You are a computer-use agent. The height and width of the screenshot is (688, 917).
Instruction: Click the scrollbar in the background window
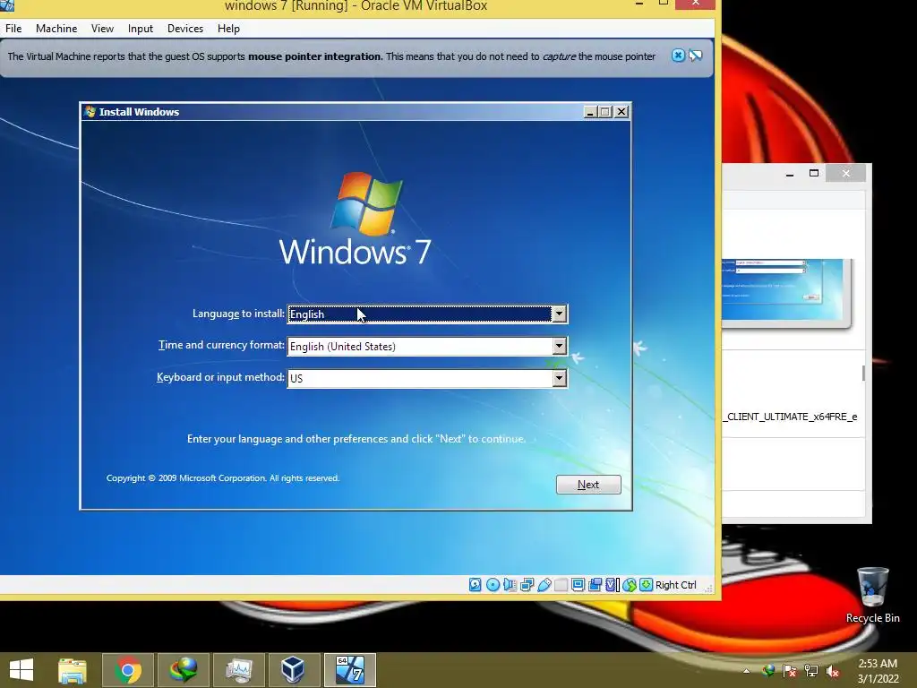(x=863, y=373)
